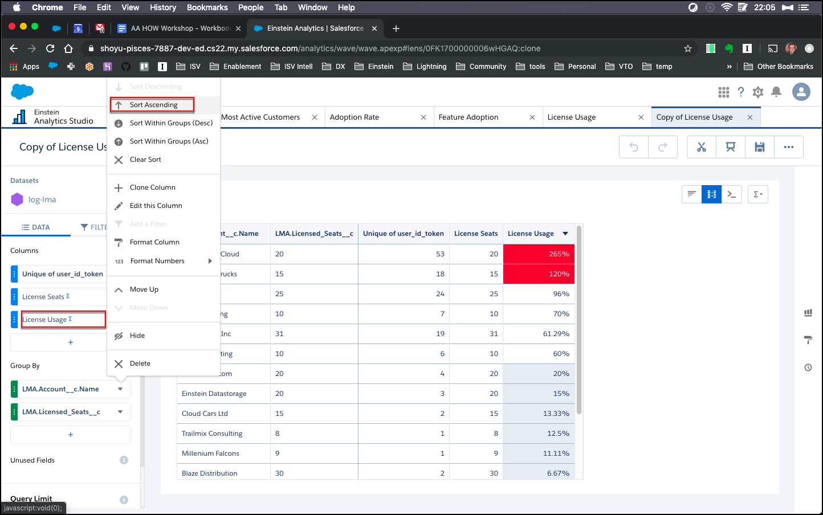The height and width of the screenshot is (515, 823).
Task: Open the License Usage tab
Action: [572, 117]
